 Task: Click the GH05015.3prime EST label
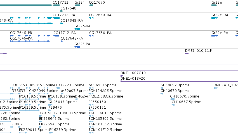pos(63,102)
